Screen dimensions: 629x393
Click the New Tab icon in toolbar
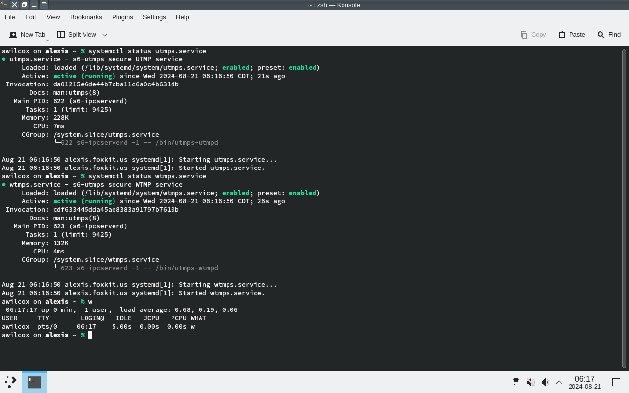[x=13, y=35]
